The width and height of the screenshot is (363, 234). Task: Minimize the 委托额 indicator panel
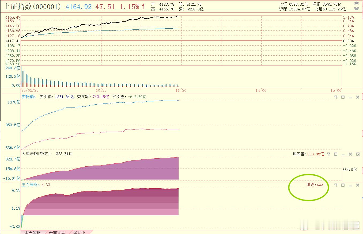(350, 97)
